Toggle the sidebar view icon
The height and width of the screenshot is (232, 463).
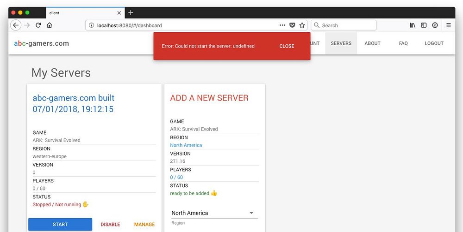tap(424, 25)
